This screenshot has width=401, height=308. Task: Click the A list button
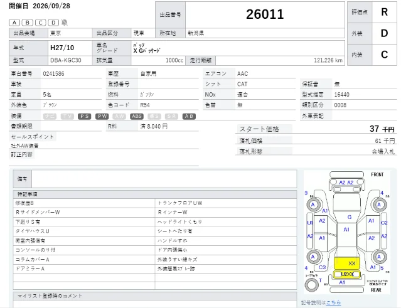pyautogui.click(x=14, y=23)
